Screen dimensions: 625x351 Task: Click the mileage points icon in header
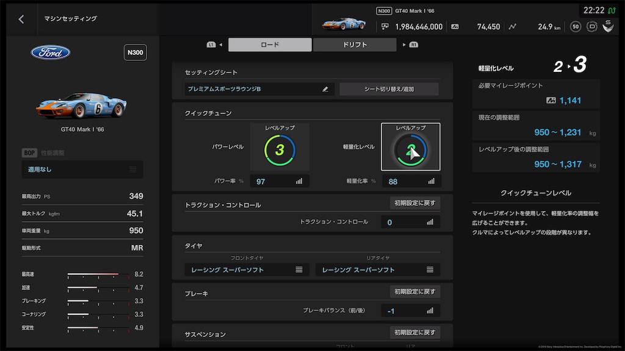(x=455, y=27)
